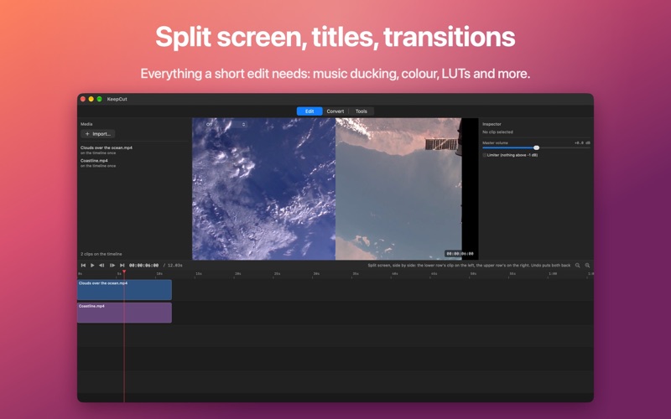Click the red playhead marker on the ruler

point(124,272)
